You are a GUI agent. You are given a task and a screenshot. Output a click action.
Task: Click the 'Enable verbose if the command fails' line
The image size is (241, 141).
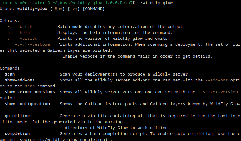(137, 56)
